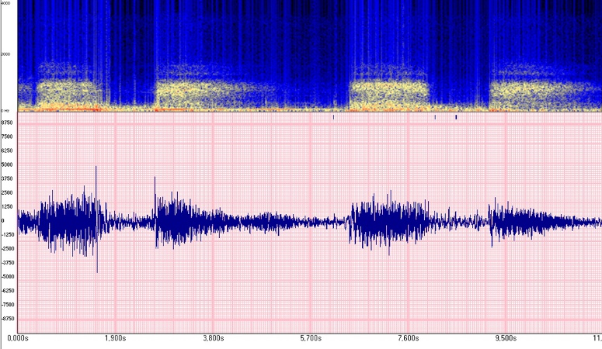The height and width of the screenshot is (349, 602).
Task: Click the -5000 amplitude axis label
Action: click(x=7, y=276)
